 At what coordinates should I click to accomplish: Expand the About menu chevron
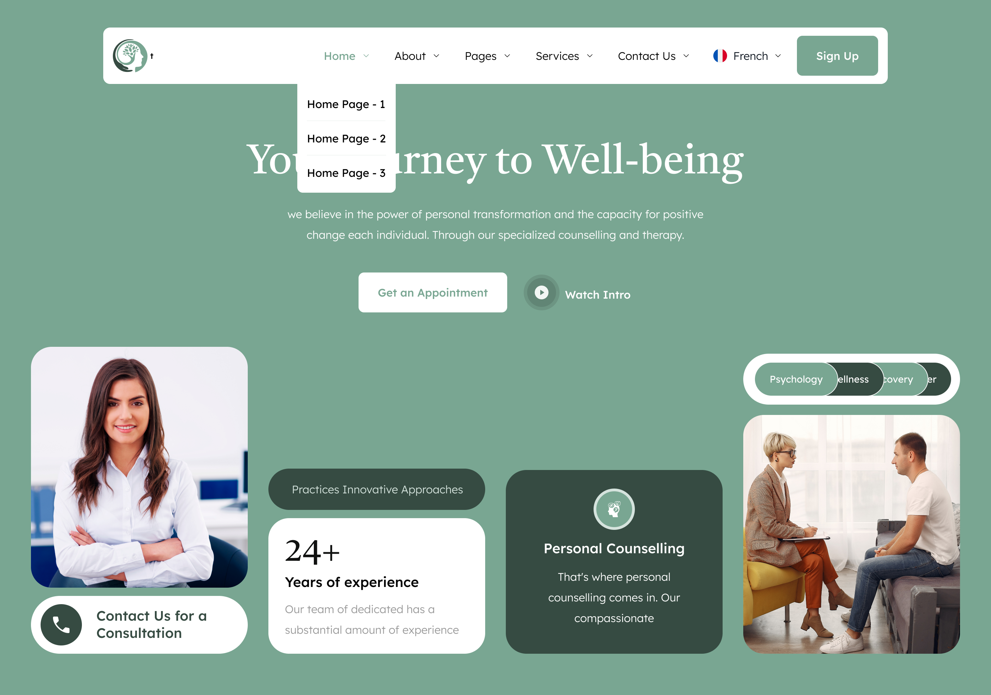436,56
